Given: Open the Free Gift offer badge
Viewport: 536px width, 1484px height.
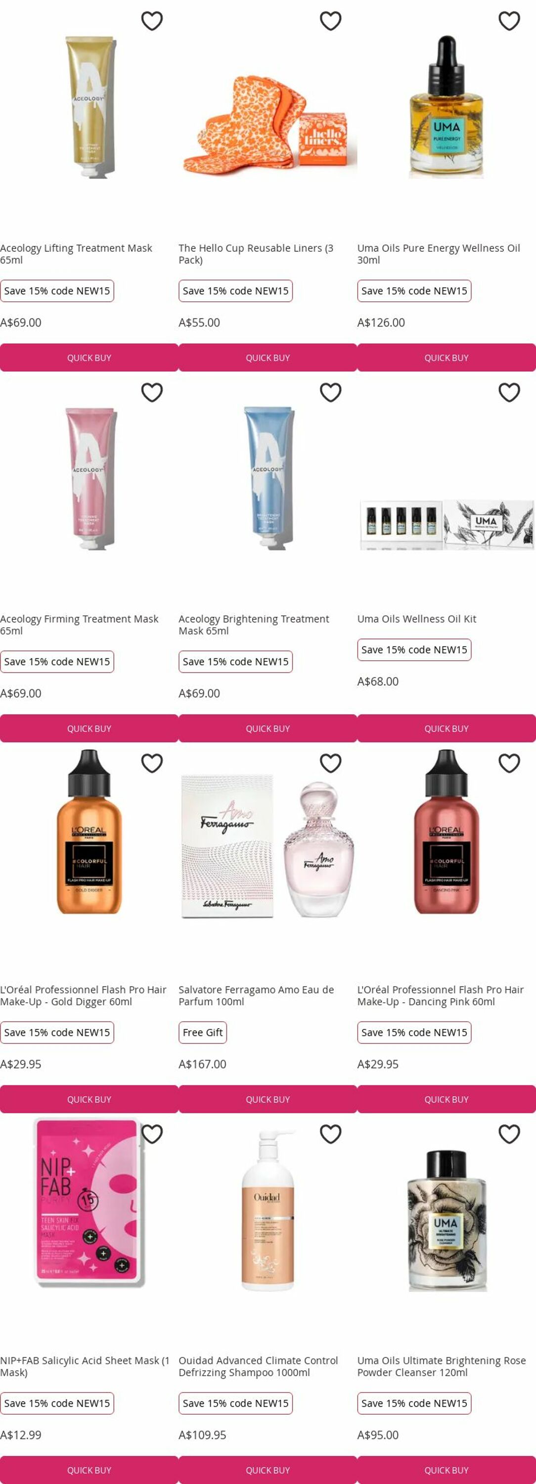Looking at the screenshot, I should click(203, 1032).
